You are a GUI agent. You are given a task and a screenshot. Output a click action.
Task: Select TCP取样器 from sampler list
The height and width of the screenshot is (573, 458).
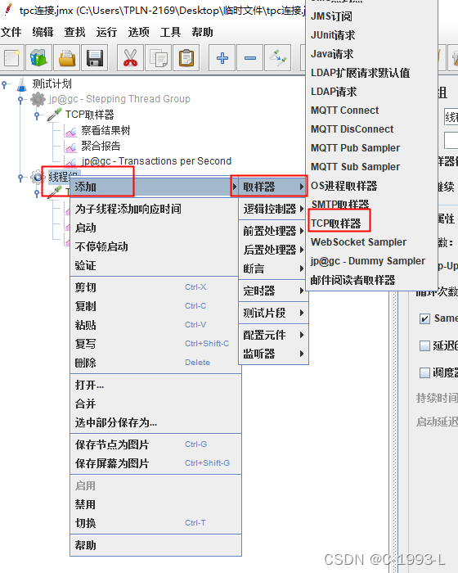(x=371, y=223)
